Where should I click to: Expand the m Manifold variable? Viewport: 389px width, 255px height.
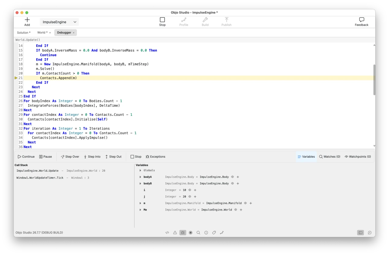[x=140, y=203]
